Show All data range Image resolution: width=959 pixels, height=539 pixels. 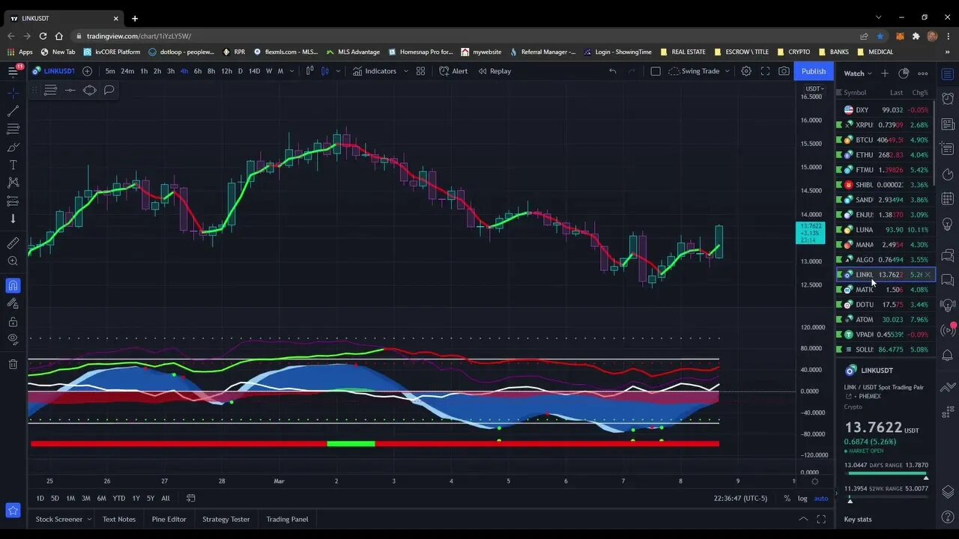[x=166, y=499]
